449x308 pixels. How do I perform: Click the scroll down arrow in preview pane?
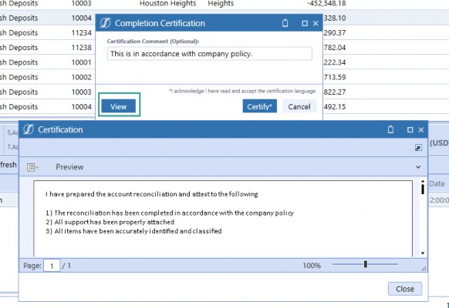point(423,253)
